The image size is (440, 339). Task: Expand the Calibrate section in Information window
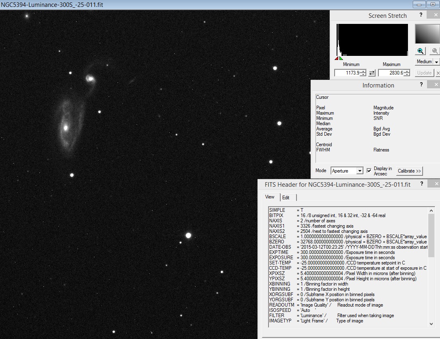click(409, 171)
